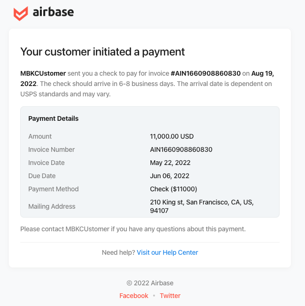Click the Mailing Address row label

pos(52,206)
